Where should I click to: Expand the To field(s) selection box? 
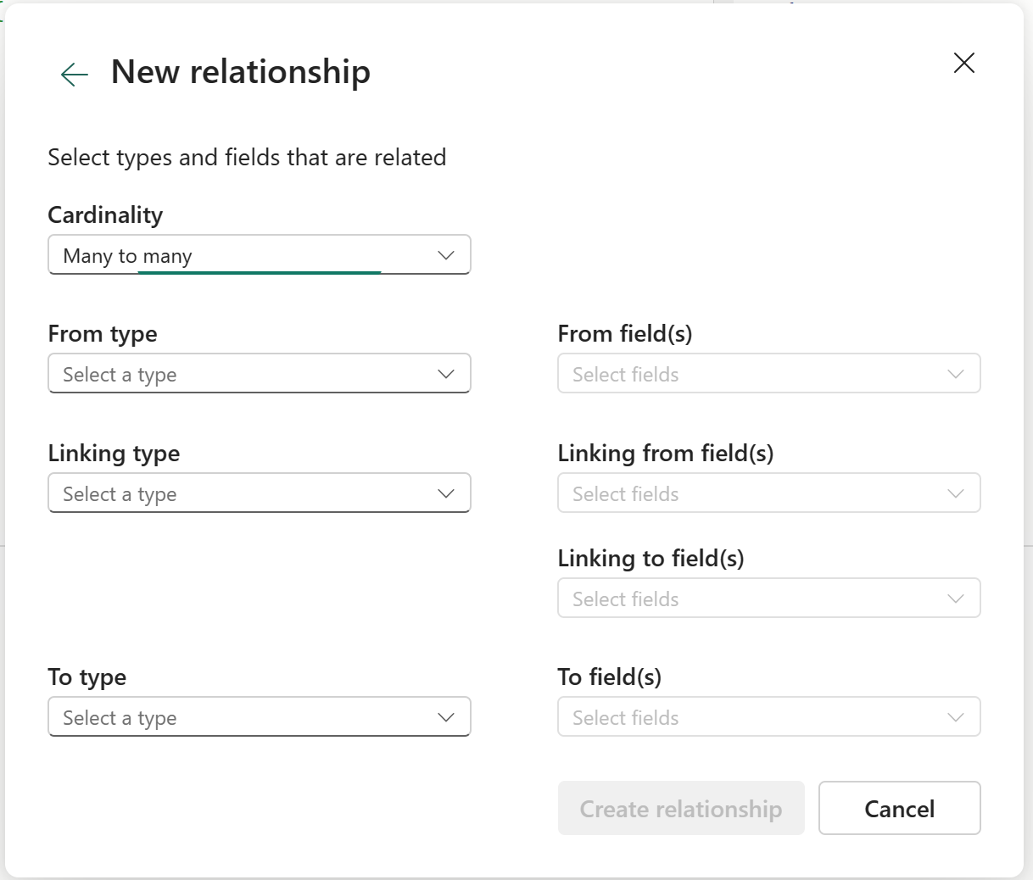755,717
